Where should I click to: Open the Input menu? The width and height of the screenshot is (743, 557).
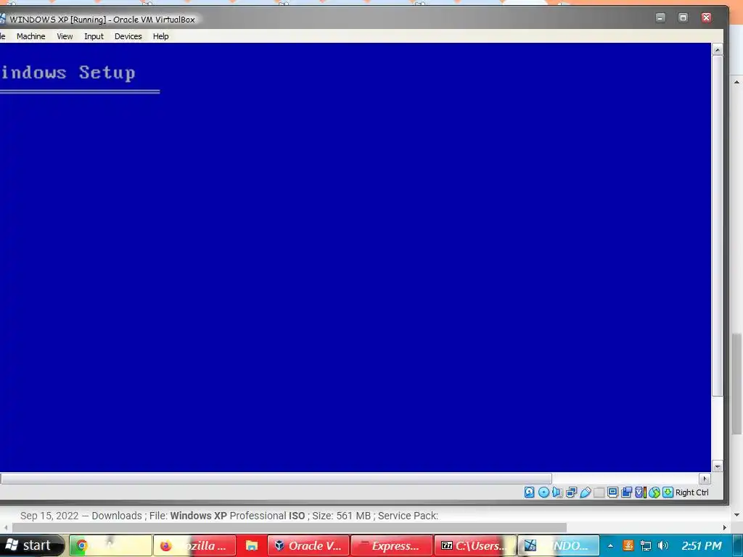pos(94,36)
